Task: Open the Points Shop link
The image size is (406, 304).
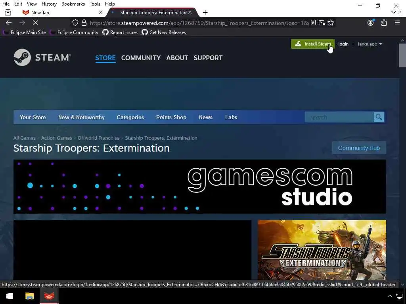Action: pos(171,117)
